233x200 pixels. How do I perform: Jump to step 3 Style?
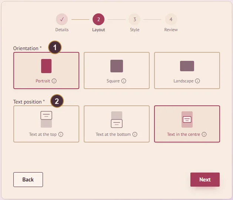click(x=134, y=19)
